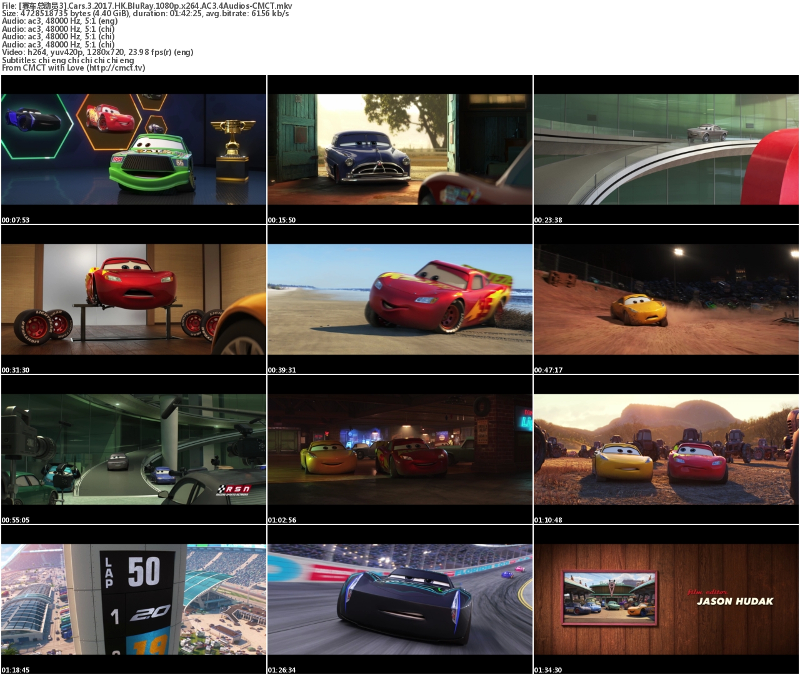
Task: Click the Size 4728518735 bytes text line
Action: pyautogui.click(x=146, y=13)
